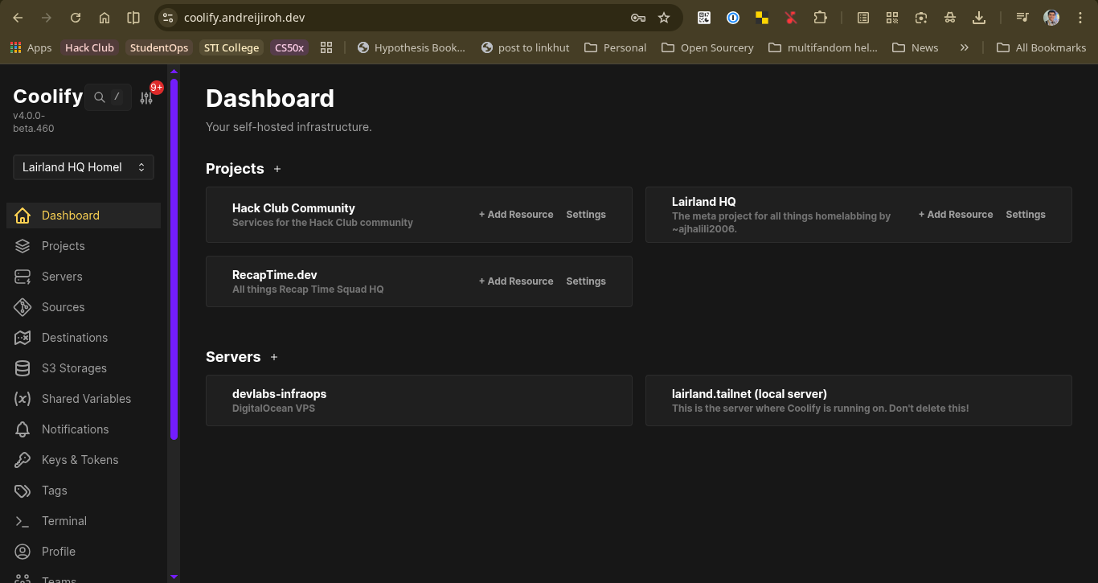
Task: Toggle Chrome's side panel button
Action: point(133,18)
